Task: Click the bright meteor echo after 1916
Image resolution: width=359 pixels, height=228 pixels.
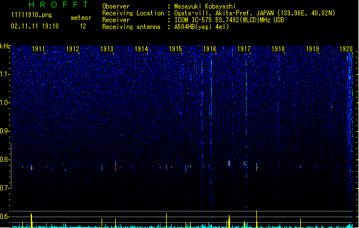Action: [x=229, y=163]
